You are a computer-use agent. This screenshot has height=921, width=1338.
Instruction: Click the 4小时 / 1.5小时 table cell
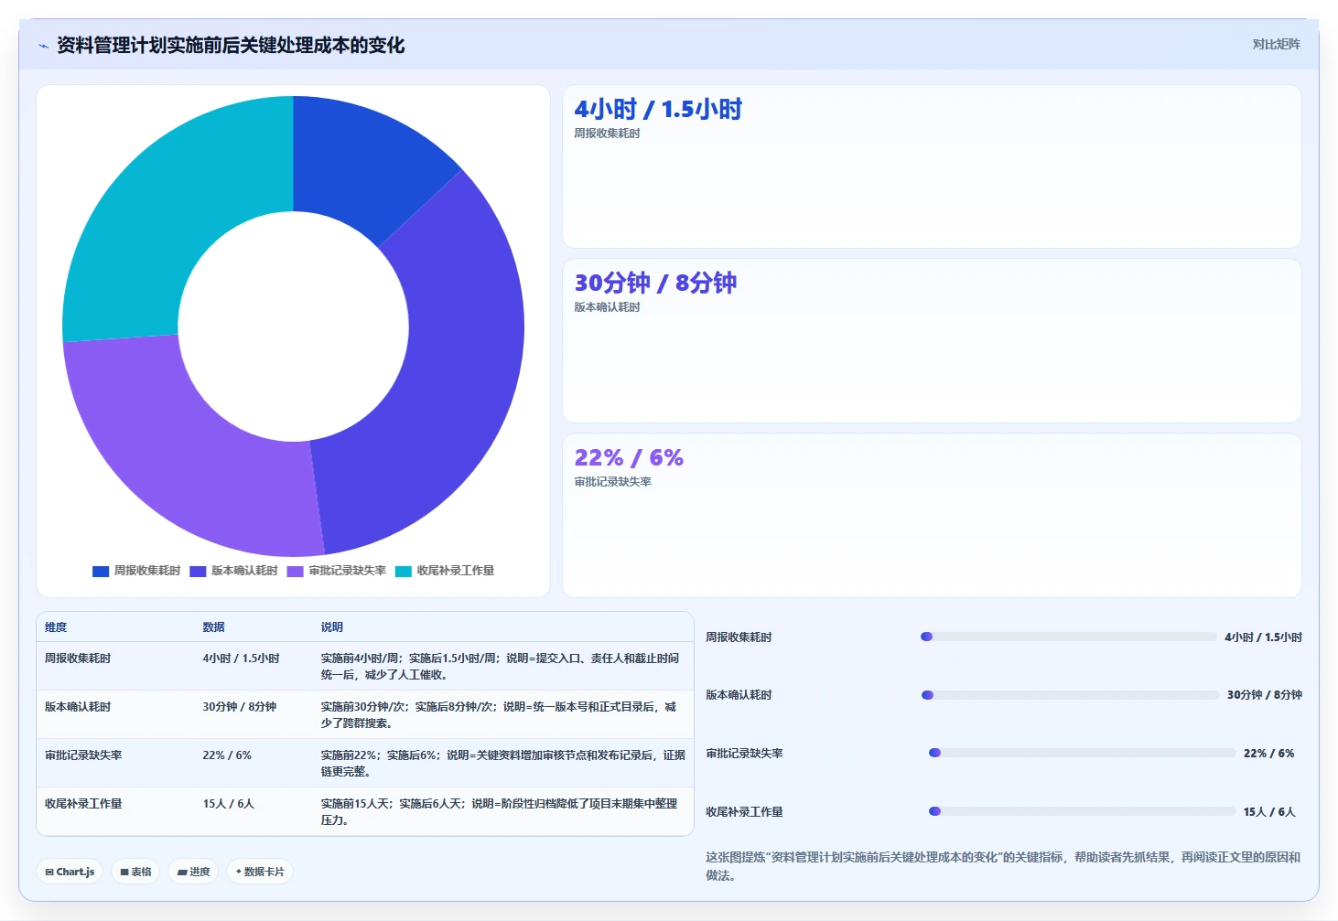[241, 659]
